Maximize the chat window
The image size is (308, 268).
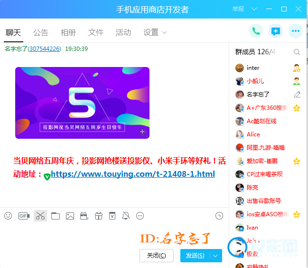tap(284, 9)
